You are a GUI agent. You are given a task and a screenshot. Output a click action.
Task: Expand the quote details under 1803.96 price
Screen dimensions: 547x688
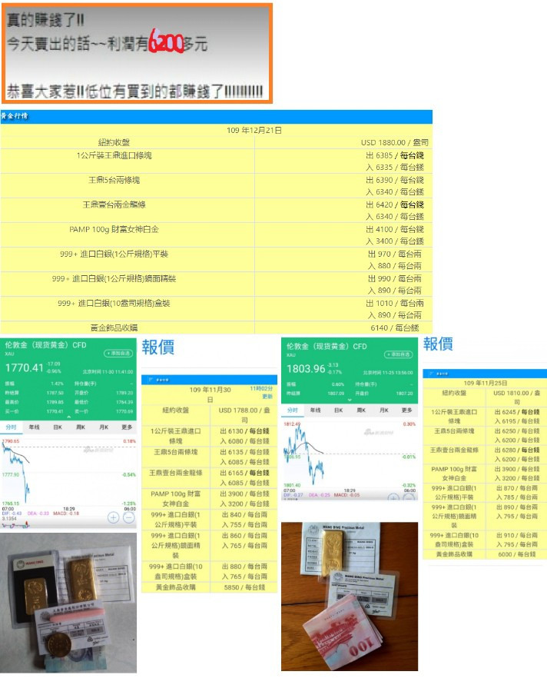pos(350,401)
